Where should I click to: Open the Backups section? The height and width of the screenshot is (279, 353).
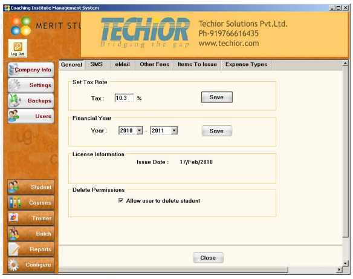pos(31,100)
